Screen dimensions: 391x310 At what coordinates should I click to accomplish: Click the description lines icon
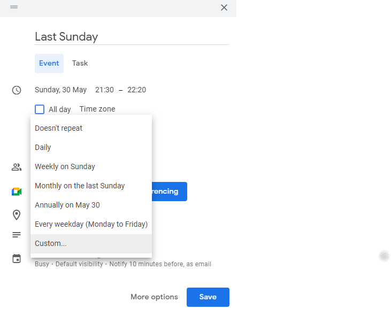tap(17, 235)
